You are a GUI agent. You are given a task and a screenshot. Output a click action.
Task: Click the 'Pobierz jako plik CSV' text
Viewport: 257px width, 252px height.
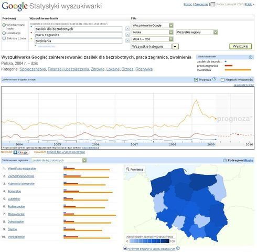coord(230,4)
